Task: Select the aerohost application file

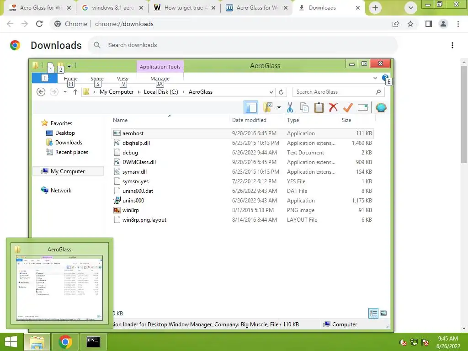Action: 242,133
